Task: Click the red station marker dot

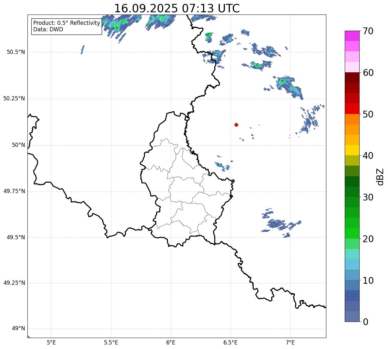Action: [x=236, y=125]
